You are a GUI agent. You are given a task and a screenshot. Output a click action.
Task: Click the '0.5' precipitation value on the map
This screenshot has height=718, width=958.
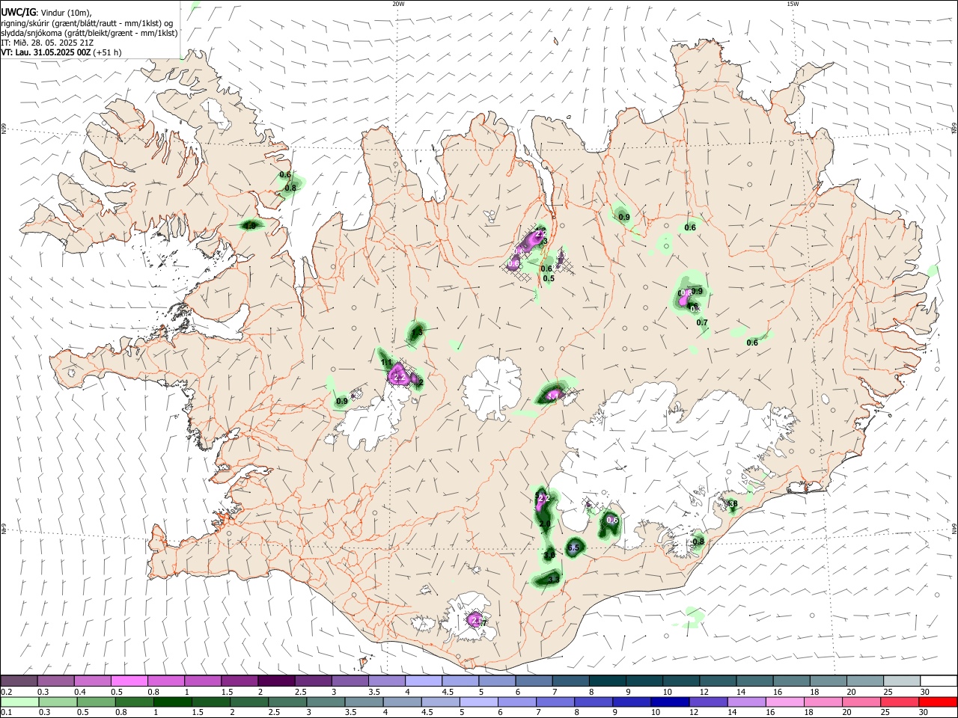point(549,279)
